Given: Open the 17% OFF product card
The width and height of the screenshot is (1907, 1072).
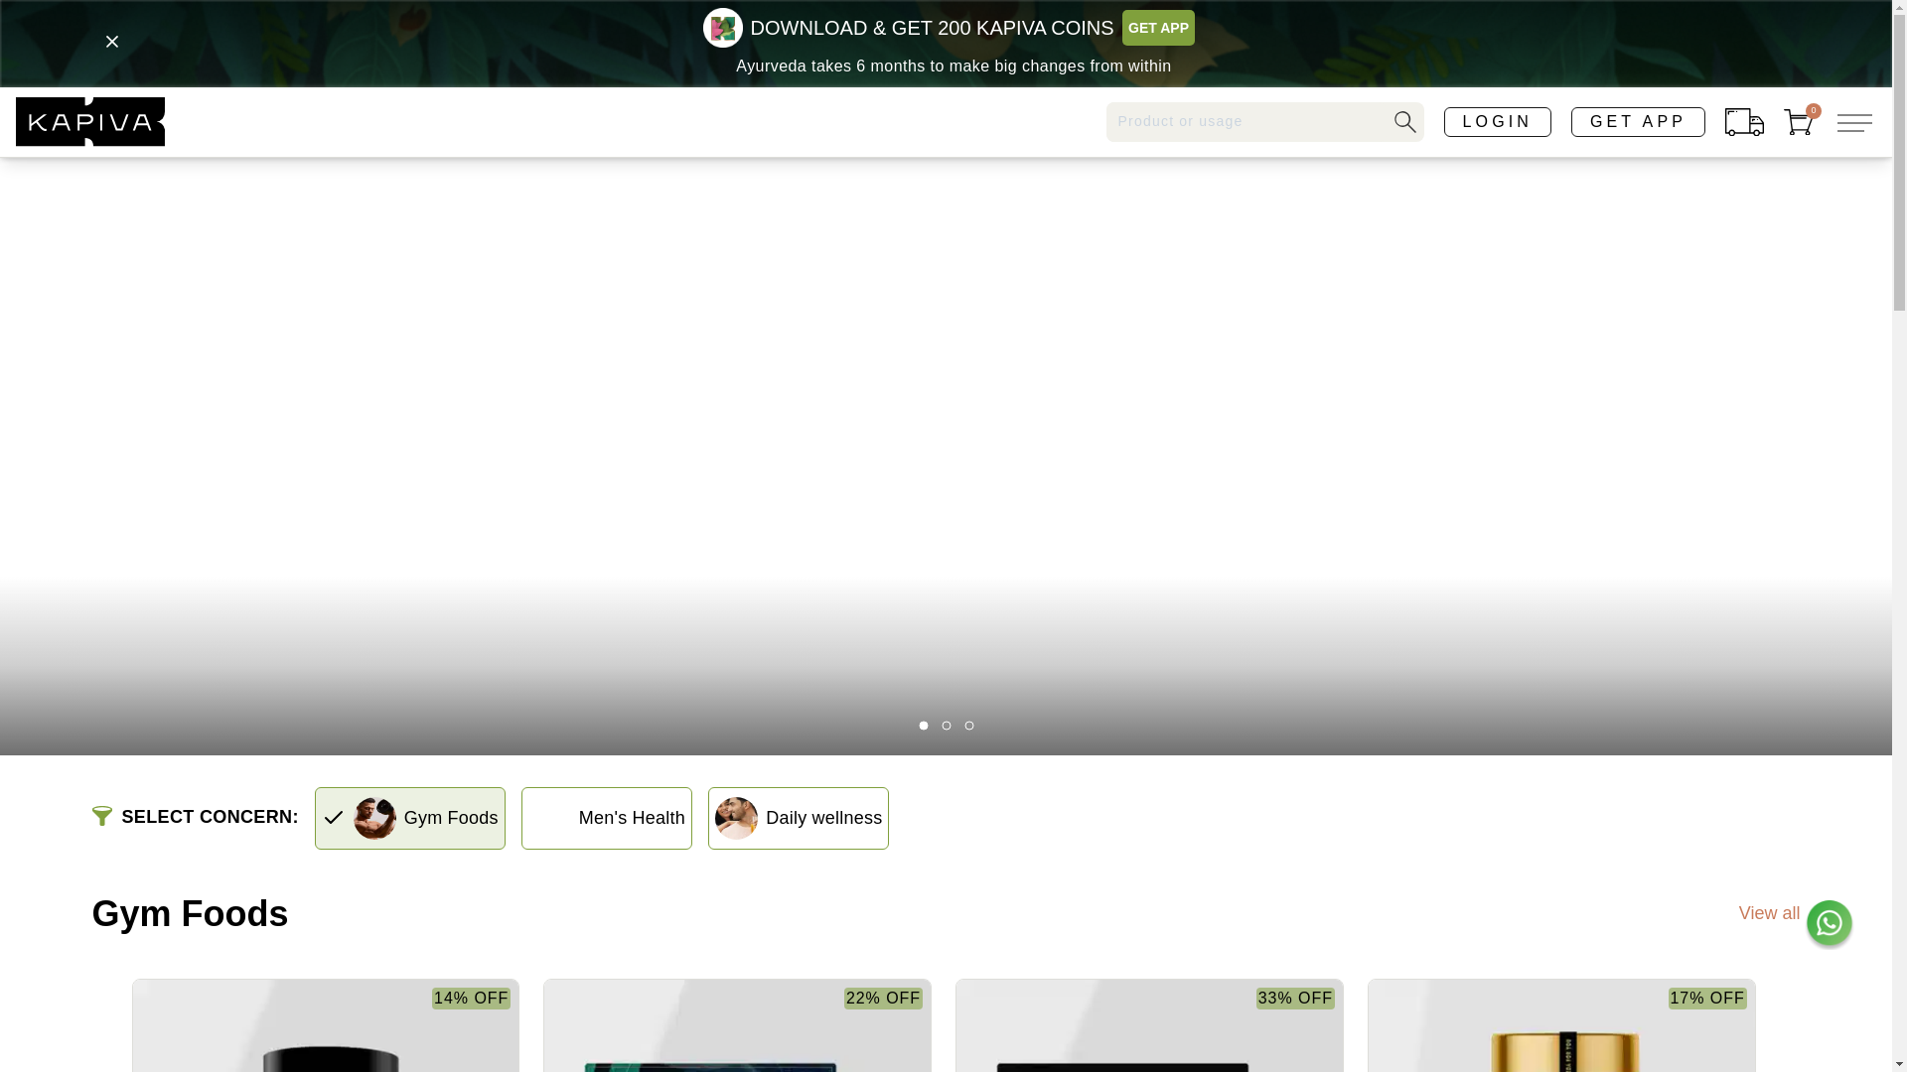Looking at the screenshot, I should (1561, 1025).
